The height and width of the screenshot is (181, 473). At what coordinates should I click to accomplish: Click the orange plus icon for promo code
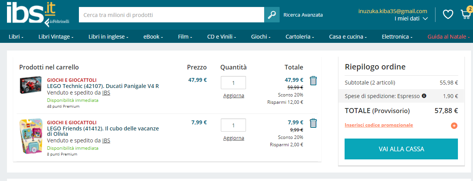pyautogui.click(x=454, y=125)
